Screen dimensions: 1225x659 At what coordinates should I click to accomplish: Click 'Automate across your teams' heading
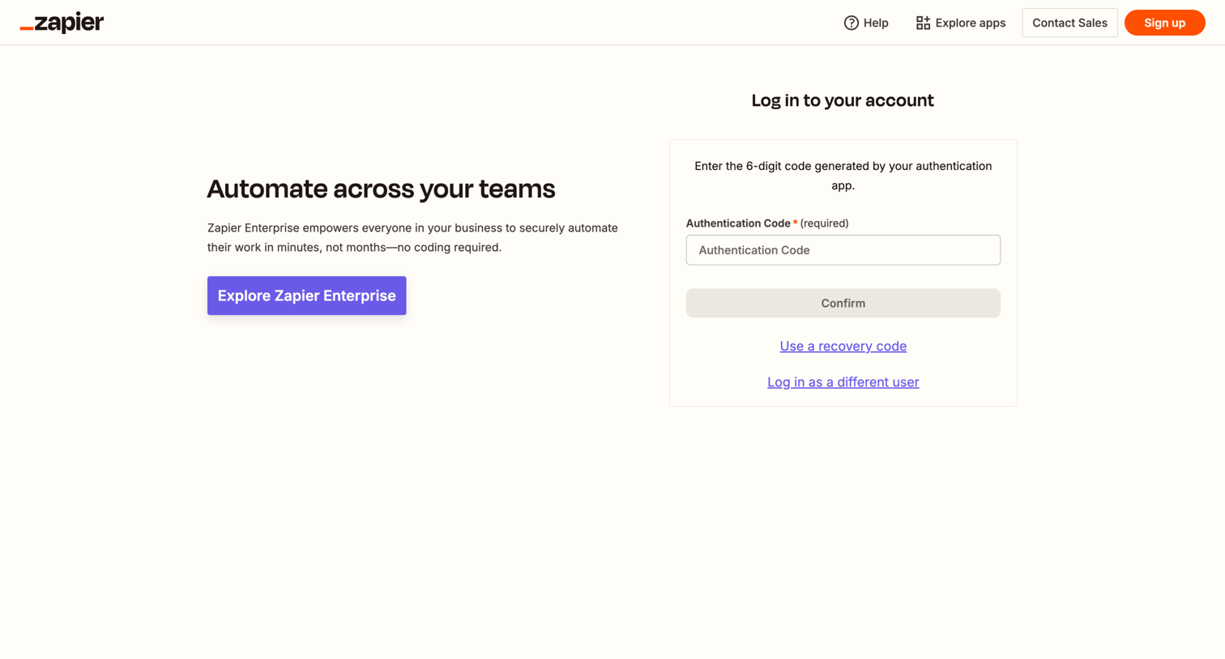pos(381,189)
